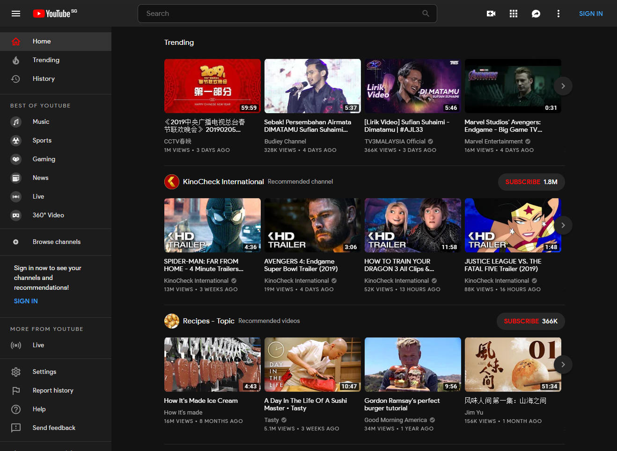Expand KinoCheck International's video row
The width and height of the screenshot is (617, 451).
[x=563, y=225]
